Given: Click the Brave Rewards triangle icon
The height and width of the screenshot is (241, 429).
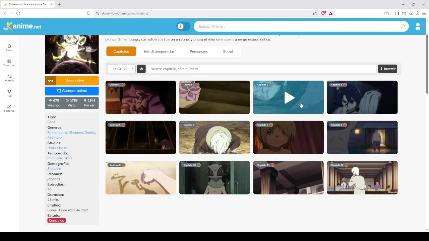Looking at the screenshot, I should pyautogui.click(x=330, y=13).
